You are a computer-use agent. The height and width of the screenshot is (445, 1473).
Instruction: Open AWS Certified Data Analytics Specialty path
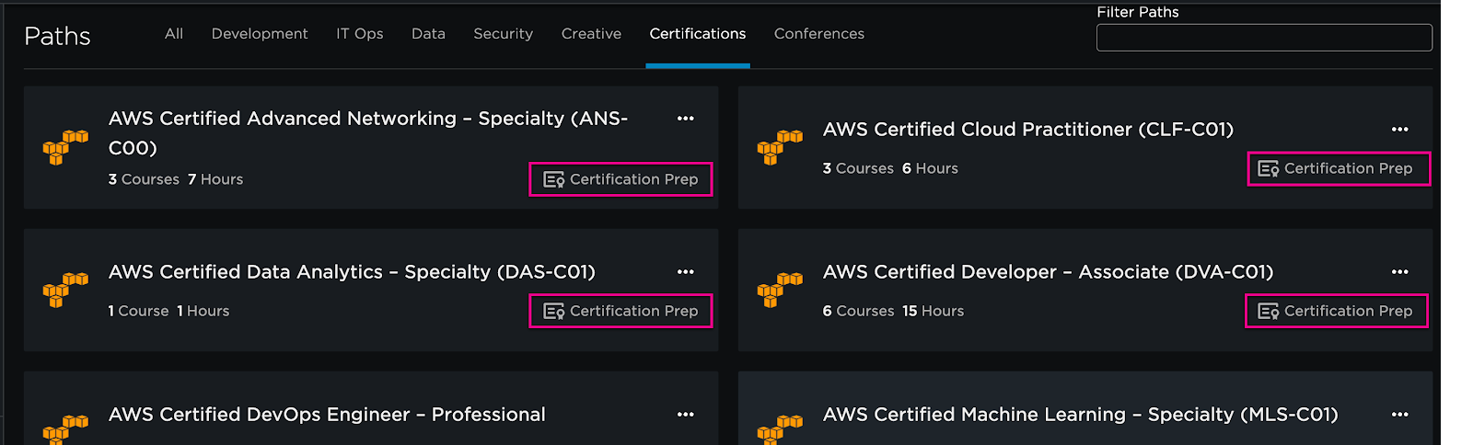[x=352, y=272]
